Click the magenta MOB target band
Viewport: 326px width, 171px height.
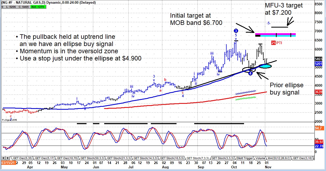coord(275,34)
